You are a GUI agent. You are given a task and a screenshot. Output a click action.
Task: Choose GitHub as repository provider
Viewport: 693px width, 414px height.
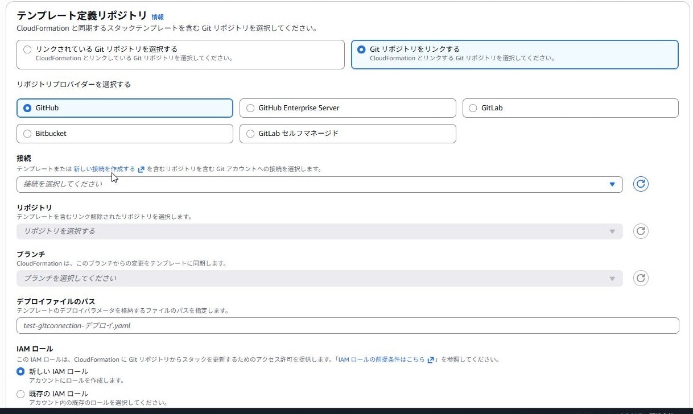(x=125, y=108)
